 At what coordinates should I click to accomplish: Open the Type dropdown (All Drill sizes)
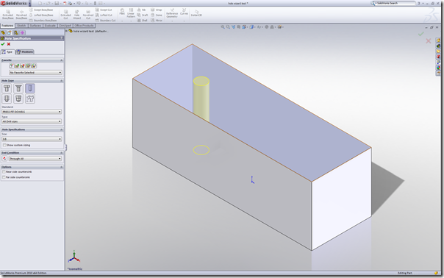(32, 121)
